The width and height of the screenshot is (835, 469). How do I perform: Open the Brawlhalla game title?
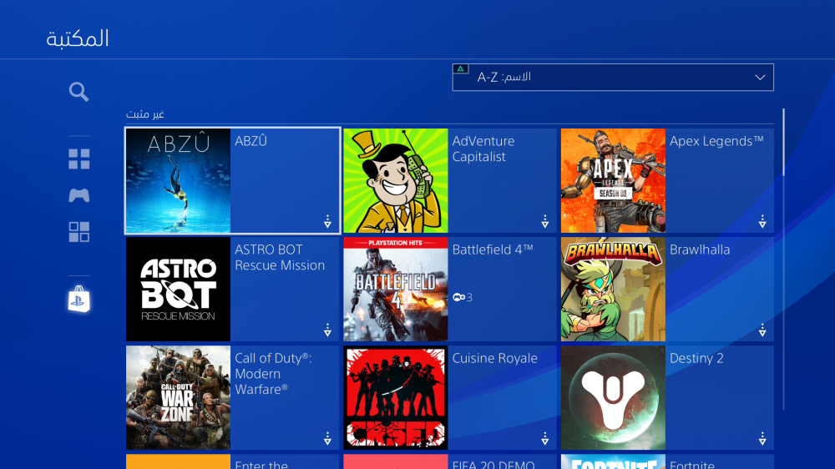pyautogui.click(x=699, y=250)
